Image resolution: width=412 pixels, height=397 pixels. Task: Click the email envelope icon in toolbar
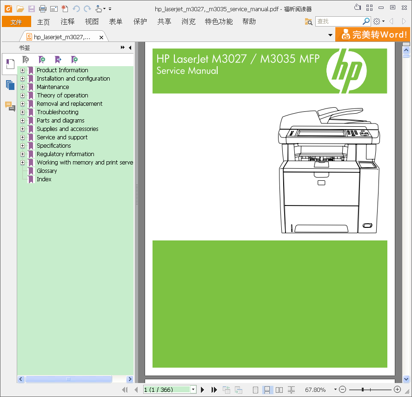[54, 9]
